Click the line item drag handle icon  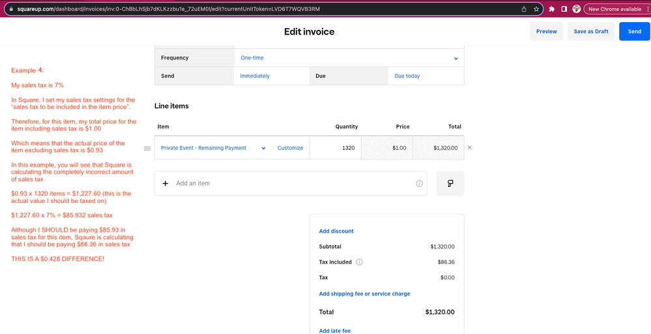[147, 148]
